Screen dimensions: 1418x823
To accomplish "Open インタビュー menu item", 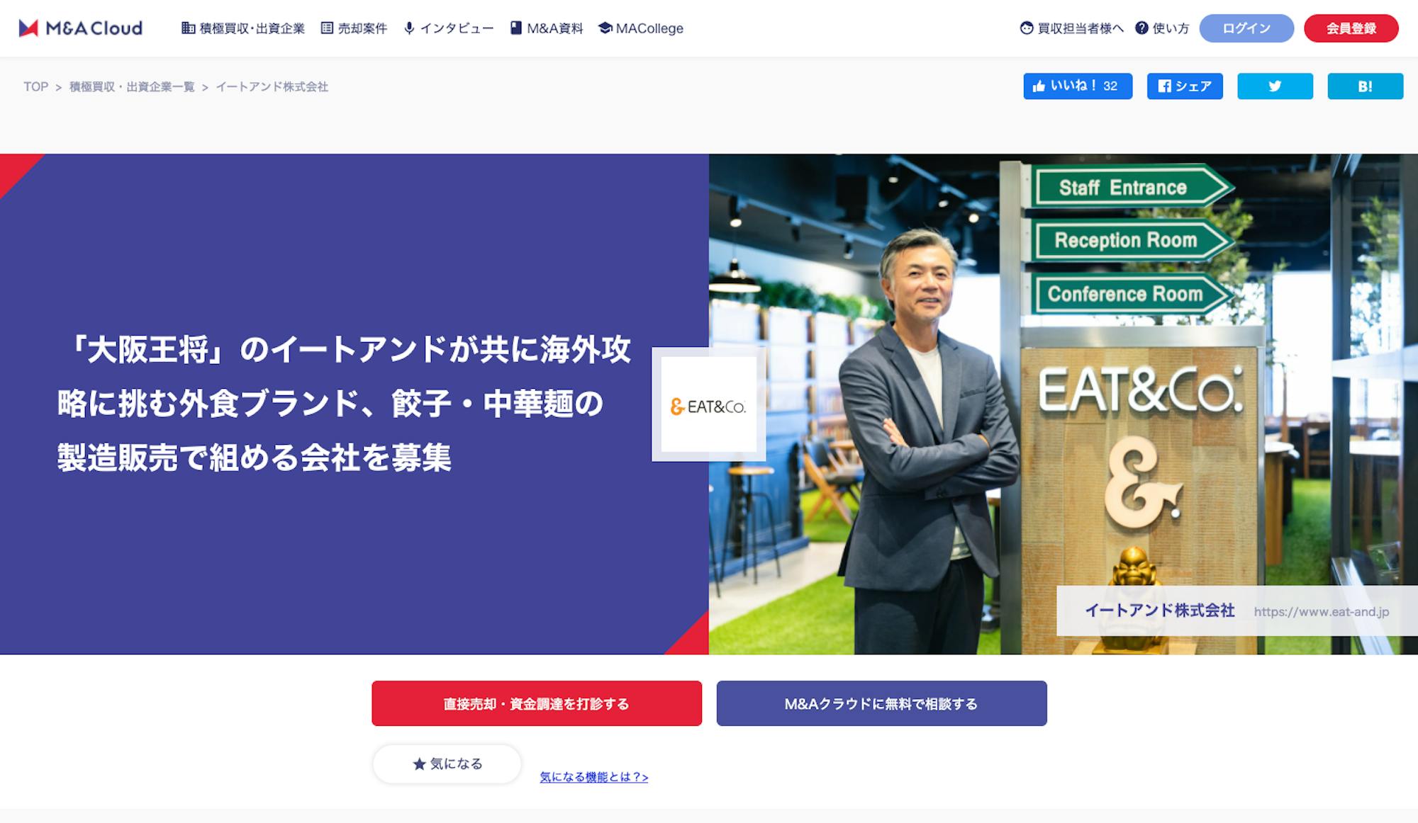I will [449, 28].
